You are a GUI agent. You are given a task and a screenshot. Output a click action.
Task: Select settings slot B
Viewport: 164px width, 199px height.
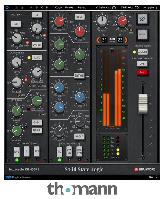tap(36, 7)
